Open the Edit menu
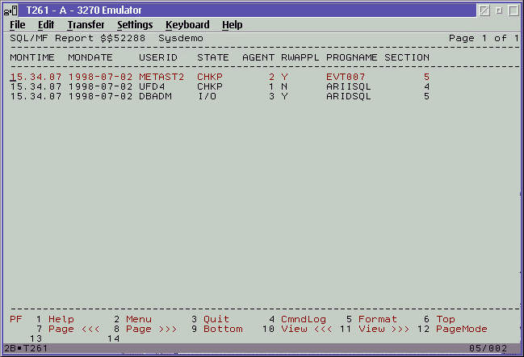Screen dimensions: 524x357 pyautogui.click(x=46, y=25)
